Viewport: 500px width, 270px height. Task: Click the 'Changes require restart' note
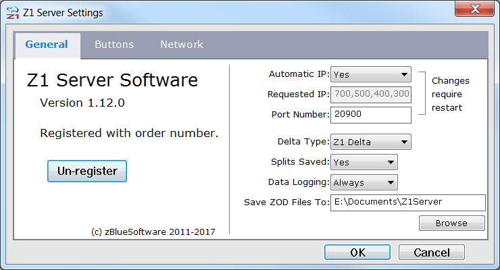tap(450, 94)
